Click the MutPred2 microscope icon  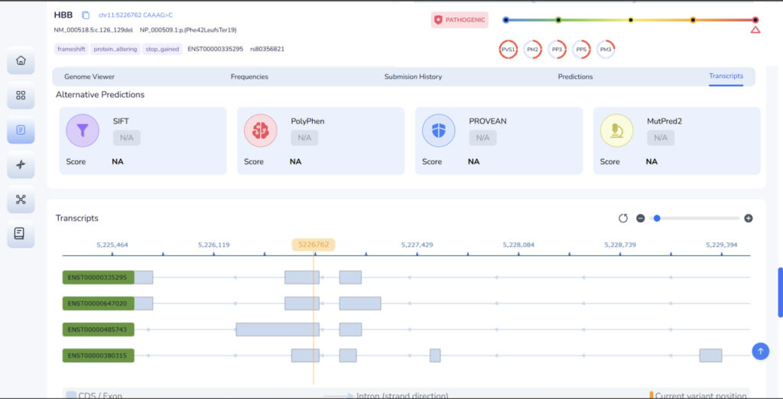coord(616,131)
